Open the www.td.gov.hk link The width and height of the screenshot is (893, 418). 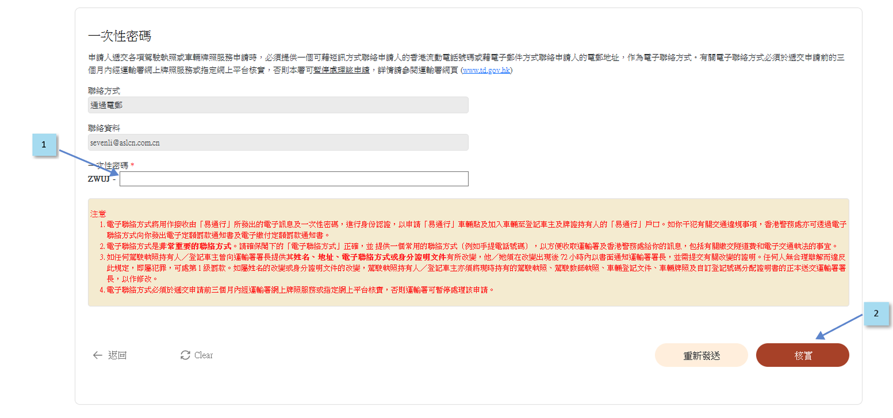click(486, 71)
